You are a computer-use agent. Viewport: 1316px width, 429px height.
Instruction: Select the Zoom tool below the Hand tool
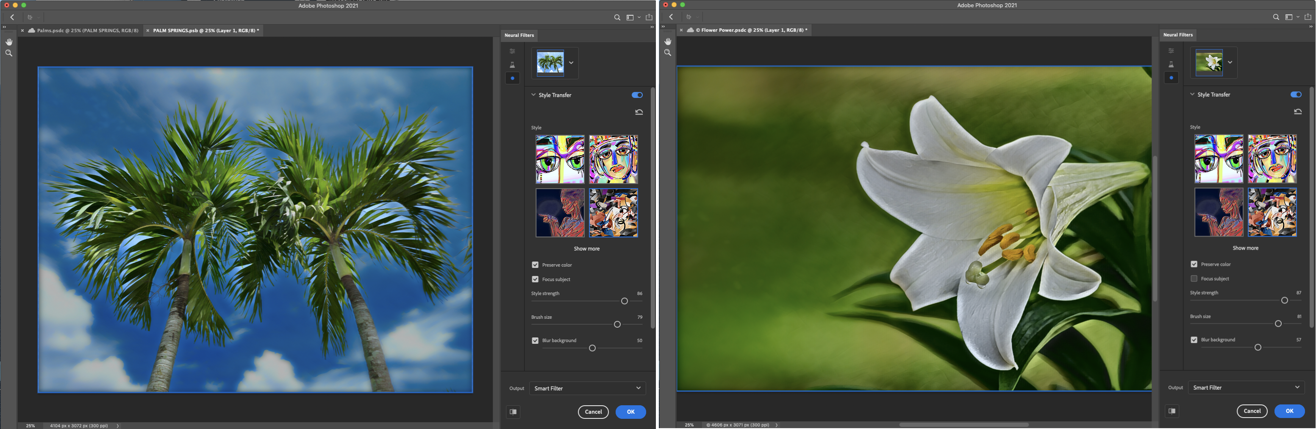[8, 53]
